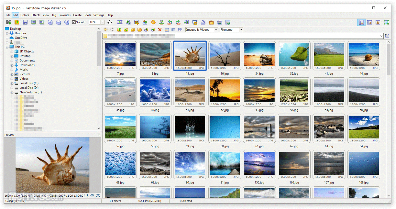The width and height of the screenshot is (396, 209).
Task: Click the red X delete icon
Action: (160, 29)
